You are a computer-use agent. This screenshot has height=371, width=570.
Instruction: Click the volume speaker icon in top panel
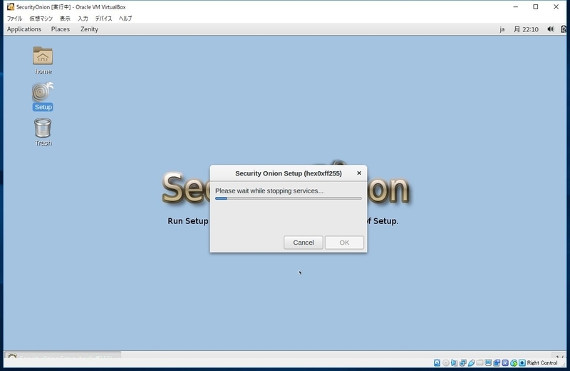550,29
